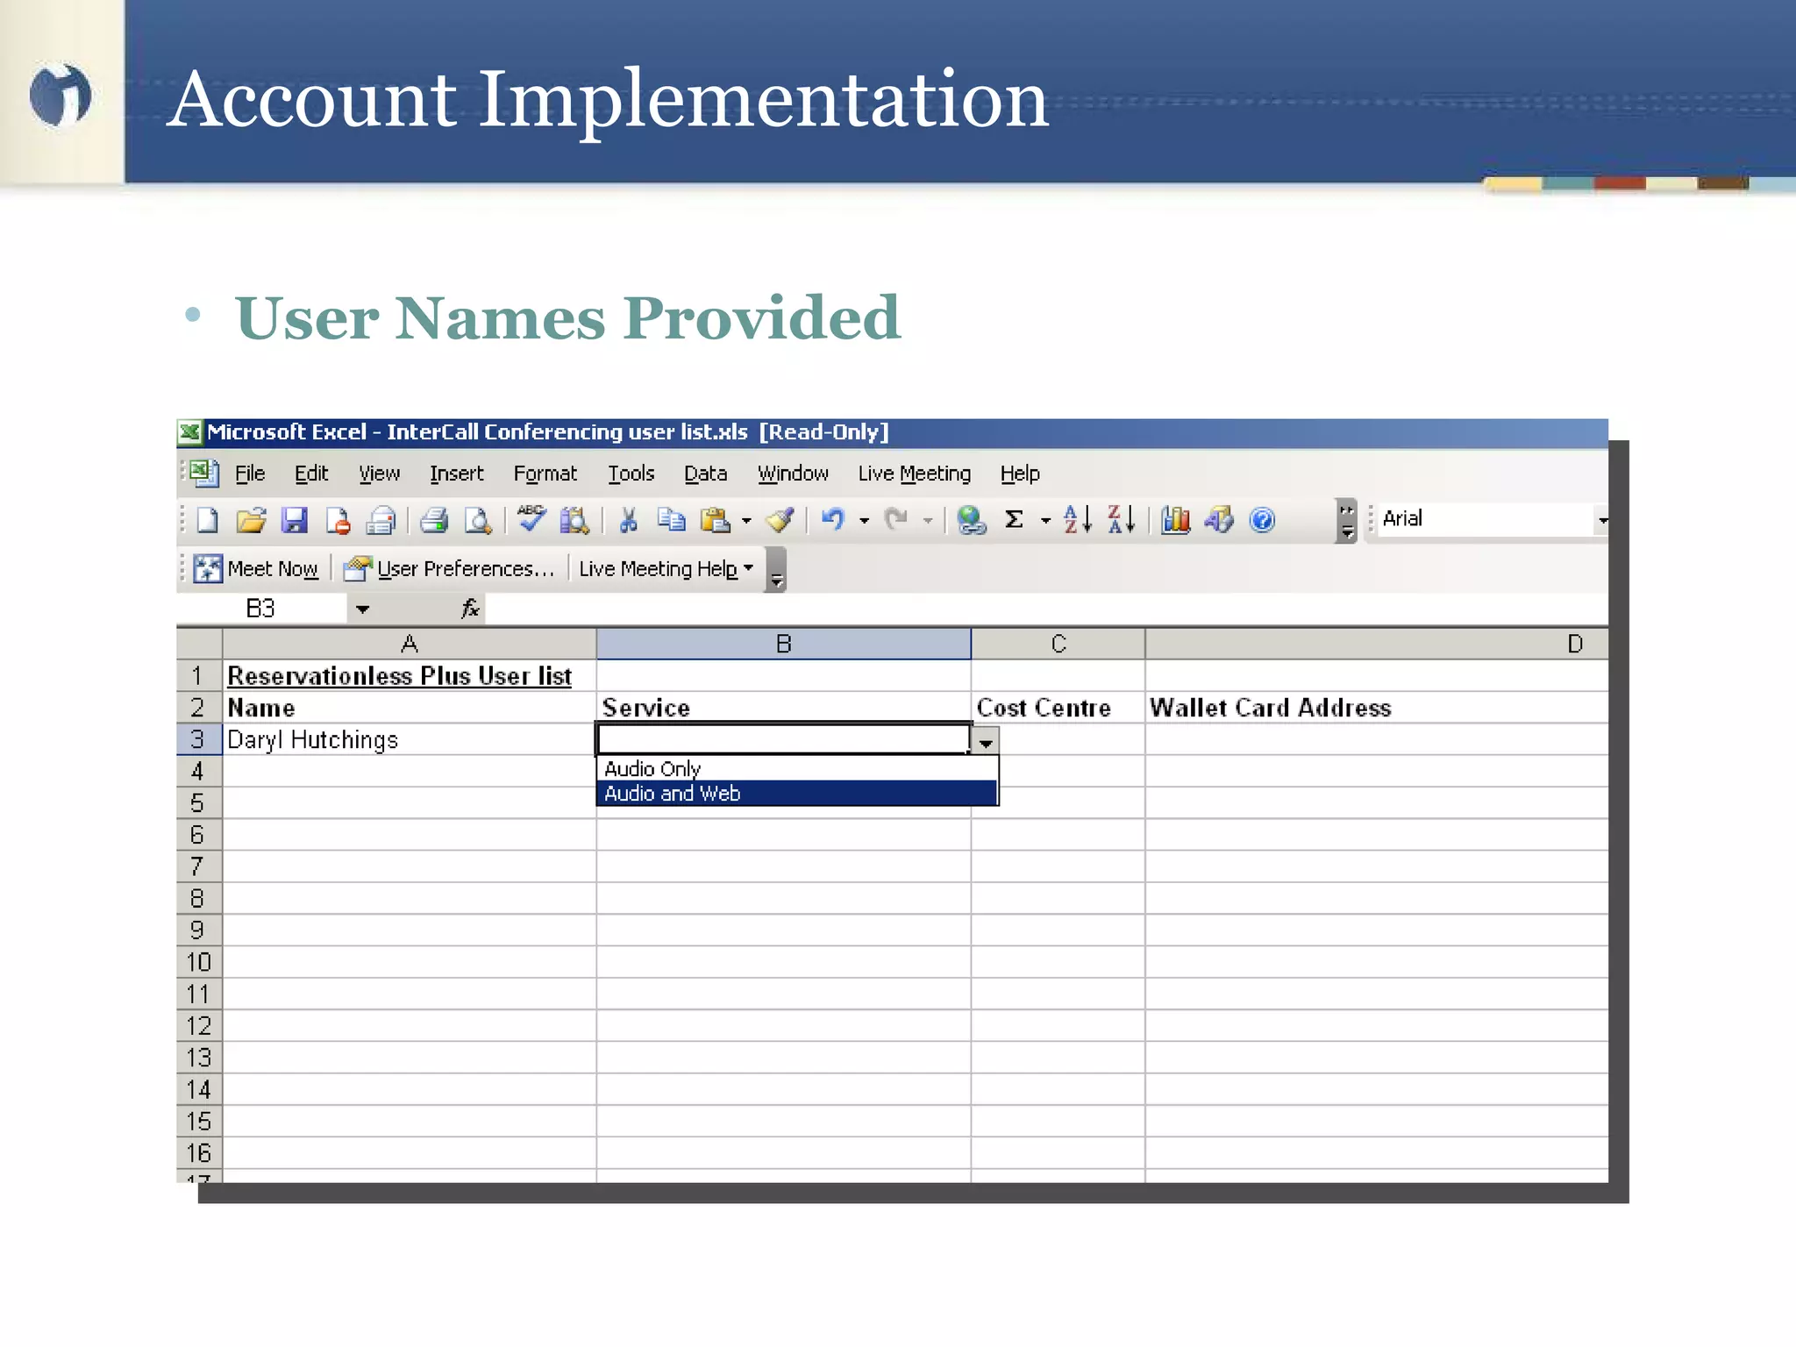1796x1347 pixels.
Task: Click the AutoSum sigma icon
Action: click(1014, 519)
